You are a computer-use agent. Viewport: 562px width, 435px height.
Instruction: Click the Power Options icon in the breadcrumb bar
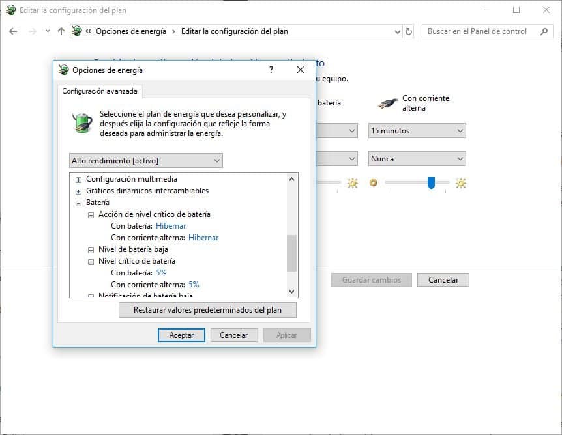[x=78, y=31]
